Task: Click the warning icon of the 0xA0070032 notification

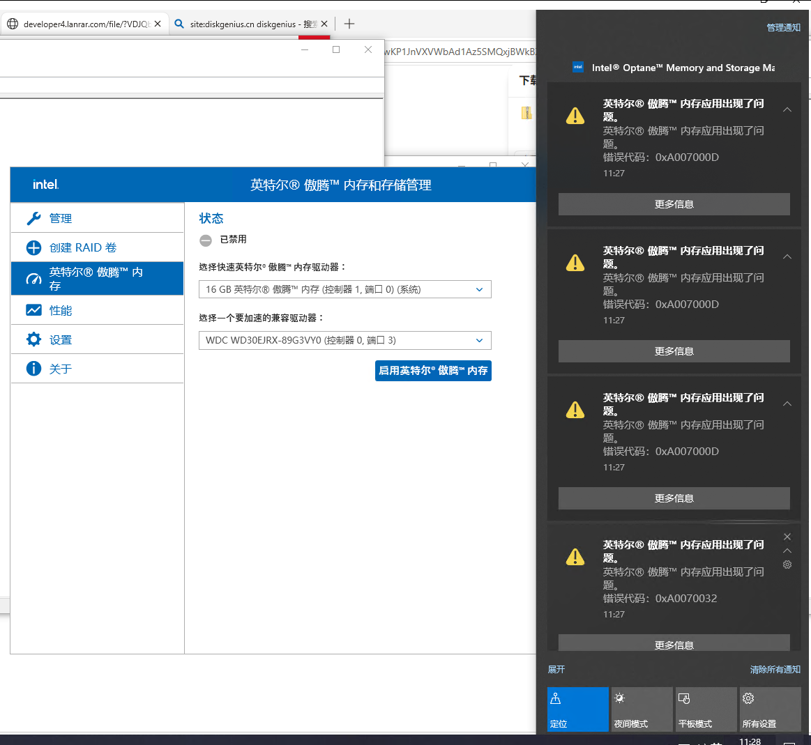Action: tap(575, 557)
